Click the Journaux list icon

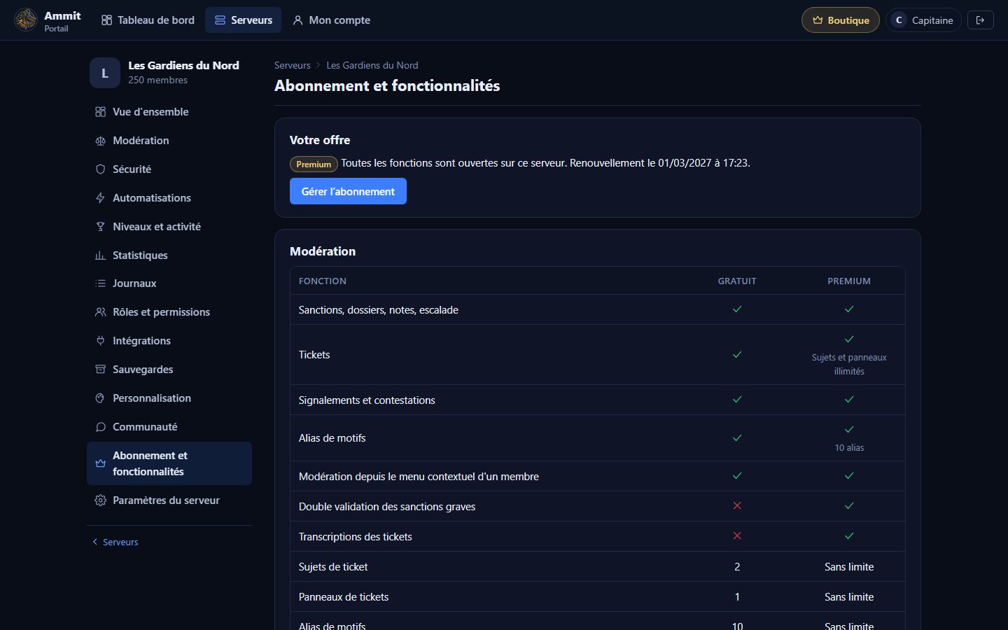100,283
